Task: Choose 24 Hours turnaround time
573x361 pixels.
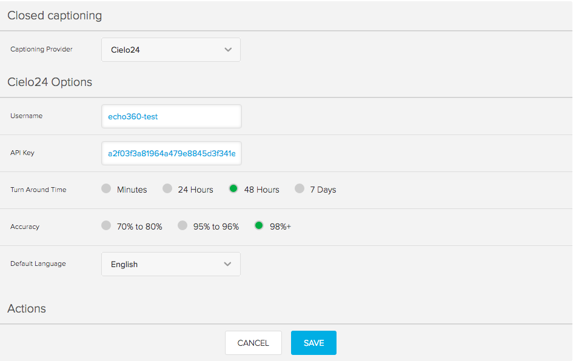Action: pos(167,189)
